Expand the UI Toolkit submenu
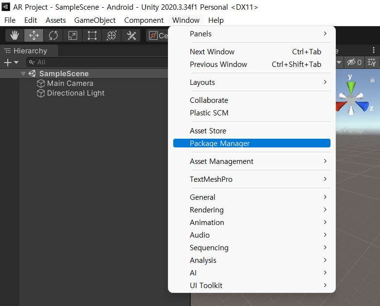 251,285
